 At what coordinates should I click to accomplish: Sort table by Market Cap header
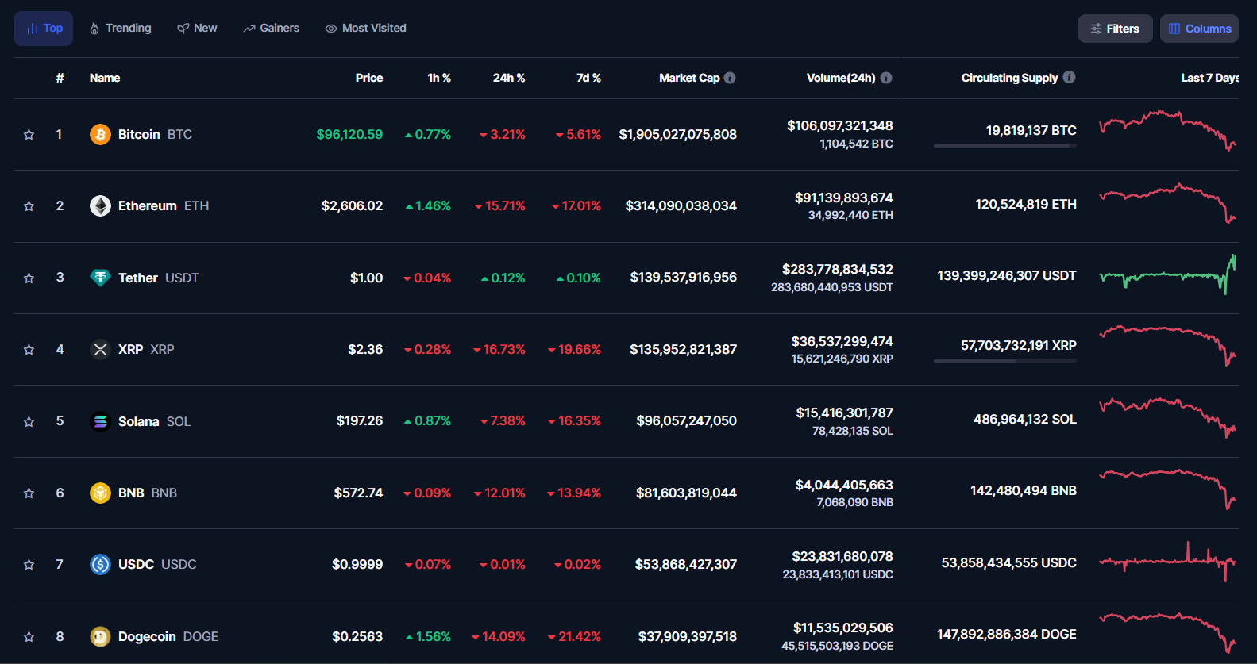coord(689,78)
